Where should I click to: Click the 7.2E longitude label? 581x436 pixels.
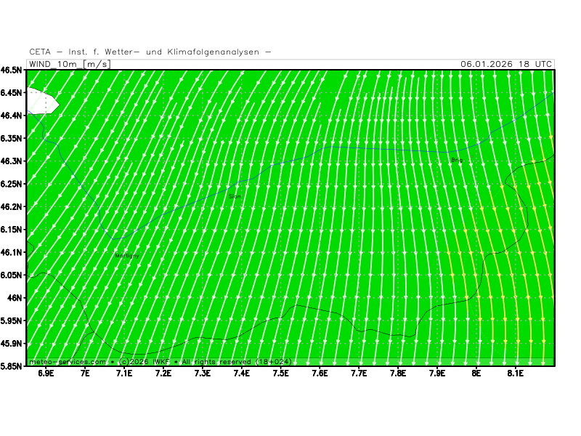coord(163,374)
